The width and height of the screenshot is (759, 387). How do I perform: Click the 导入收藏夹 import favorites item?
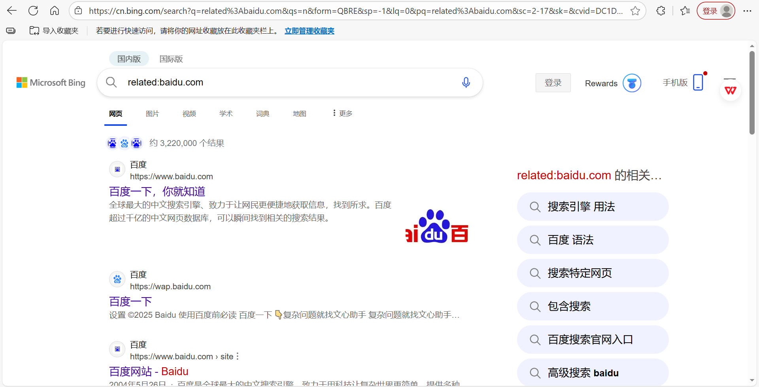[x=54, y=30]
